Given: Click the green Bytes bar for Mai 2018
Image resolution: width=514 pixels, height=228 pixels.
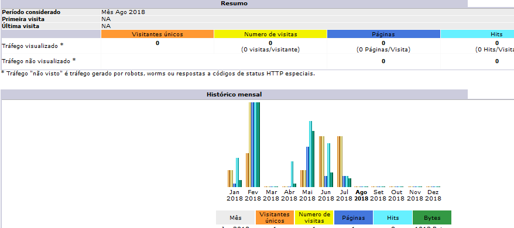Looking at the screenshot, I should (313, 159).
